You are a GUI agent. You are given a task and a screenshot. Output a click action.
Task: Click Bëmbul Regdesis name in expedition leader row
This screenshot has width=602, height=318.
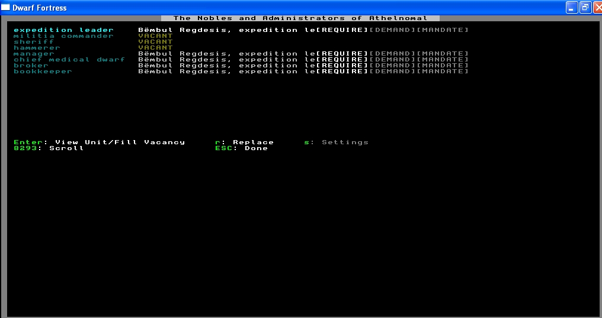[185, 30]
